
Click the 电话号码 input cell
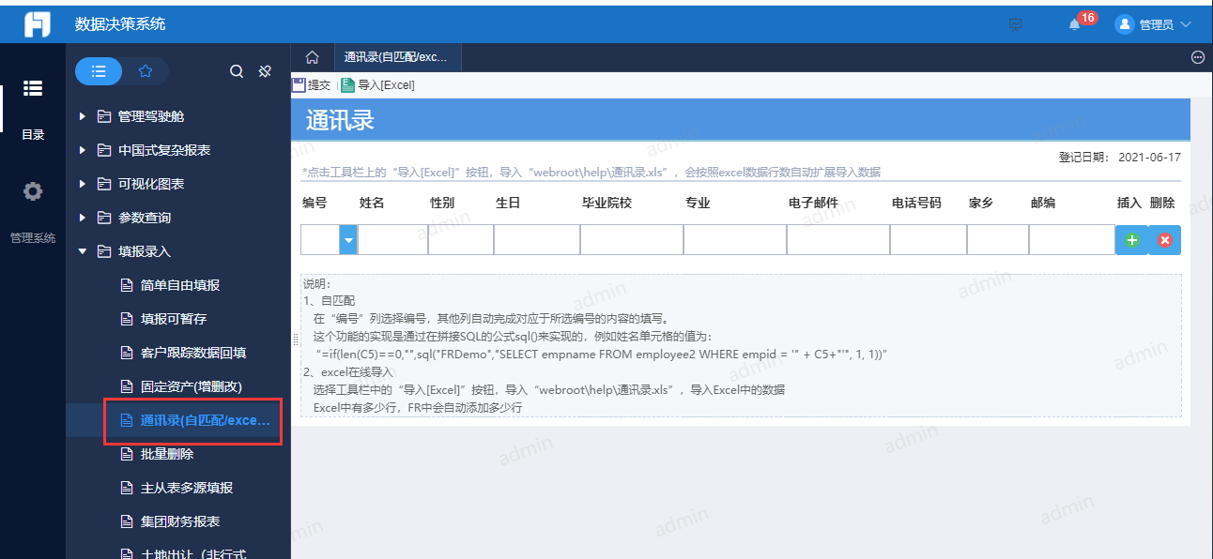click(x=929, y=240)
